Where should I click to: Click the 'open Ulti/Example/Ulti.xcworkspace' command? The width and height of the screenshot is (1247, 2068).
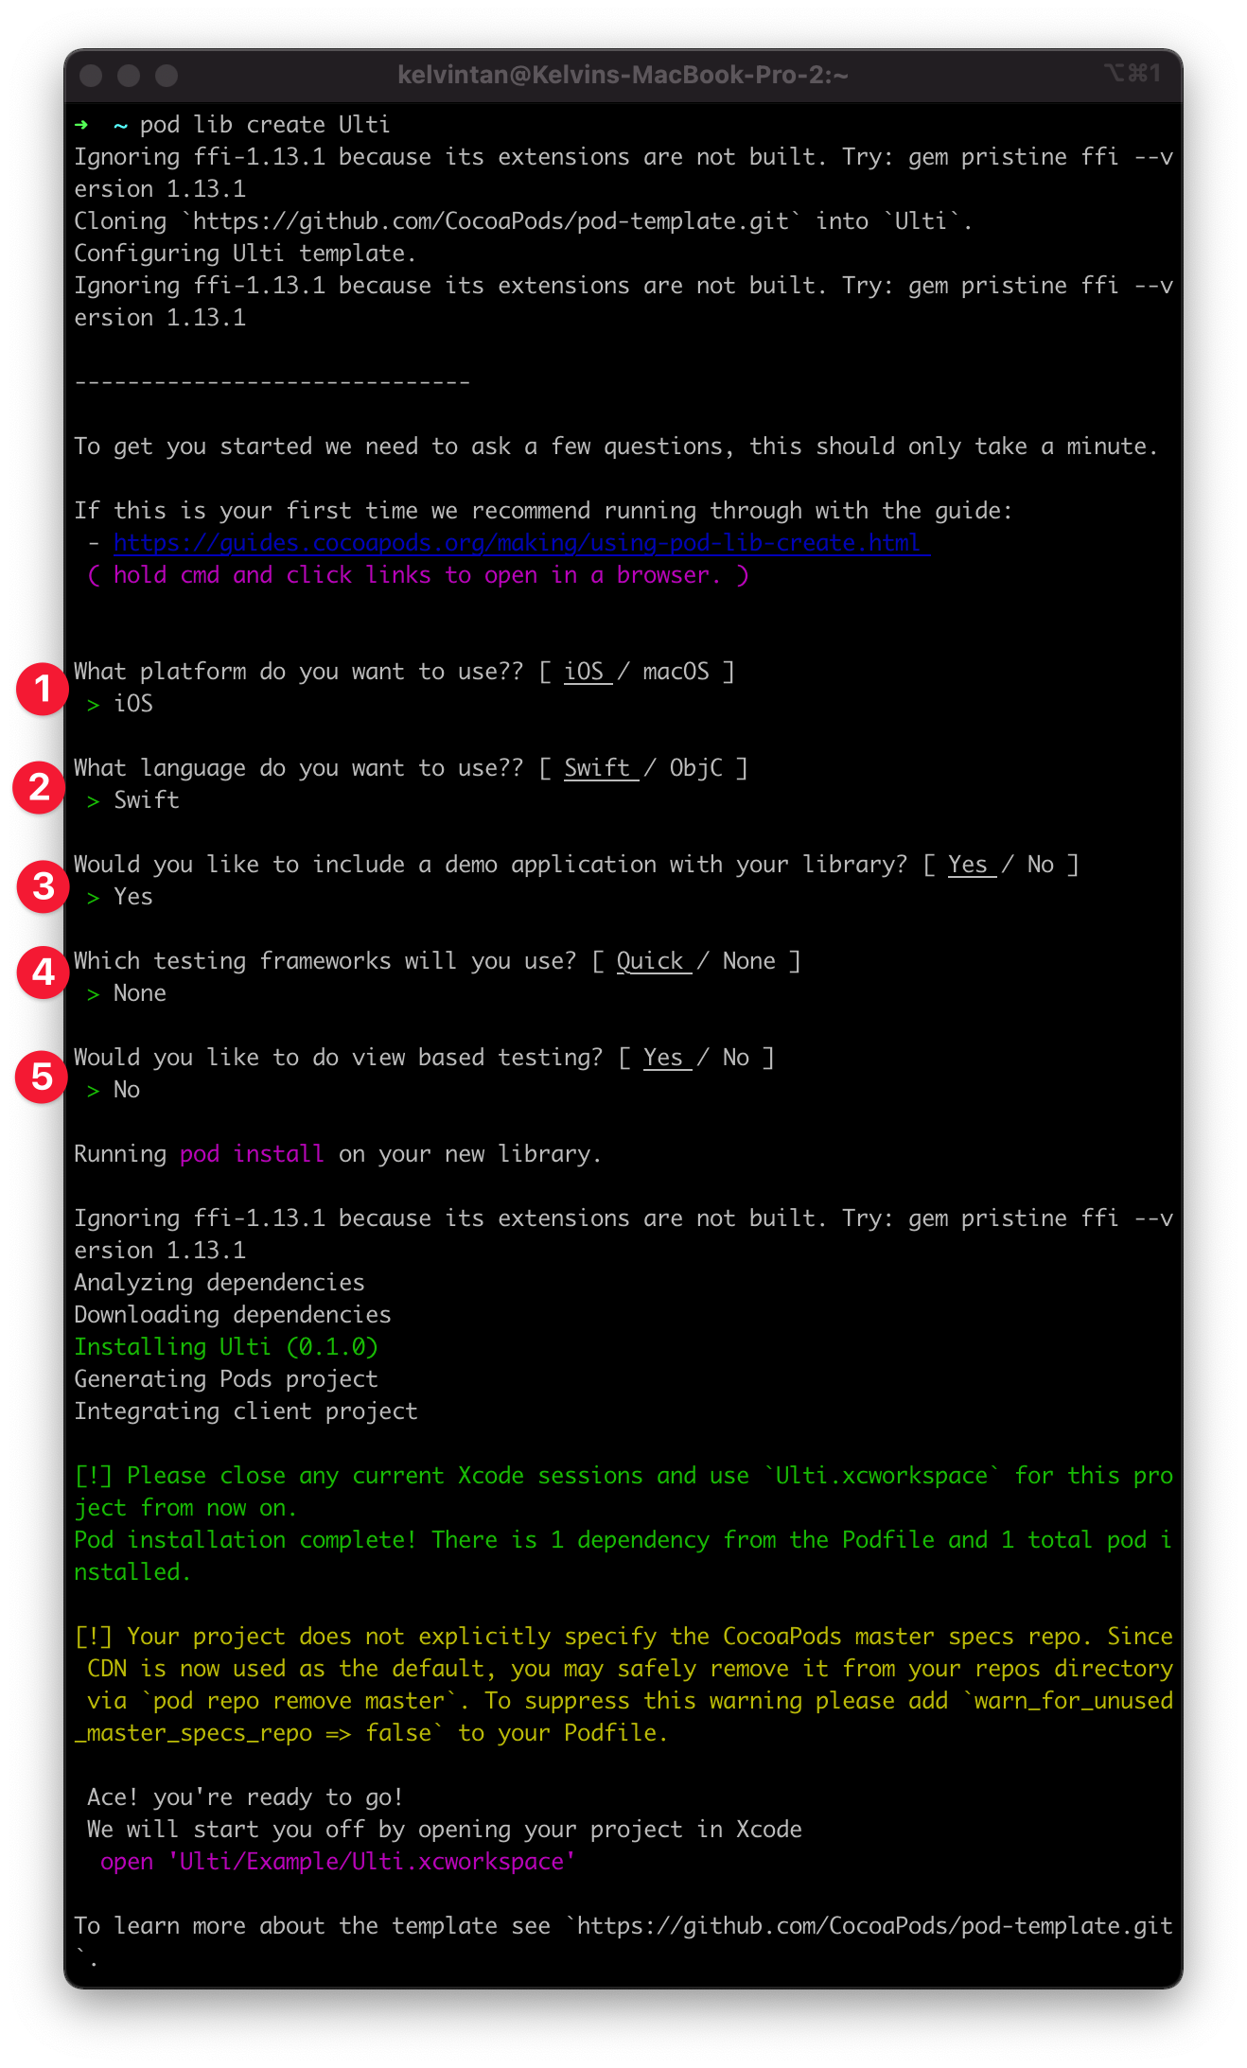[338, 1862]
